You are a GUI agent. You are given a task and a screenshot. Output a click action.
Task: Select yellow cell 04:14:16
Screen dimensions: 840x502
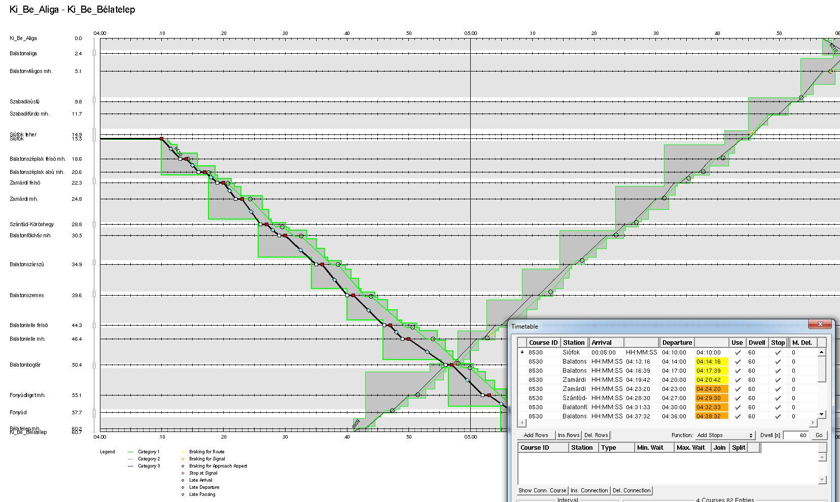coord(711,362)
